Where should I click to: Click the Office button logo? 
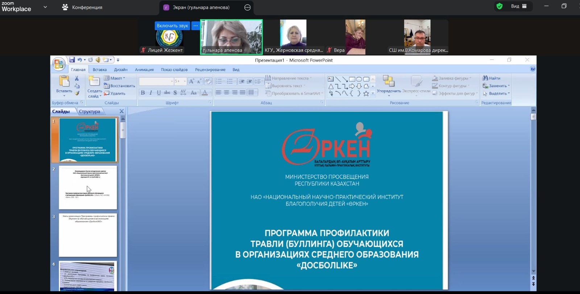pyautogui.click(x=58, y=64)
